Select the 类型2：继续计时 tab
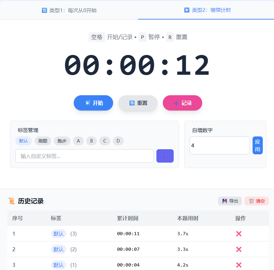This screenshot has width=274, height=270. coord(207,10)
